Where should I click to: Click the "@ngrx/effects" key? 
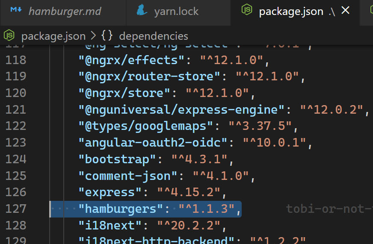click(x=131, y=60)
